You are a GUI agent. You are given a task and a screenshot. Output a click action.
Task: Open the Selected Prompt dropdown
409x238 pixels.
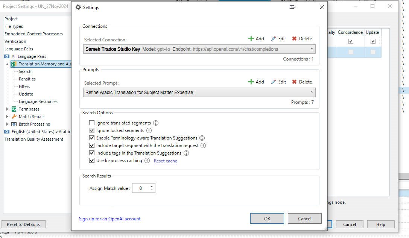coord(312,92)
